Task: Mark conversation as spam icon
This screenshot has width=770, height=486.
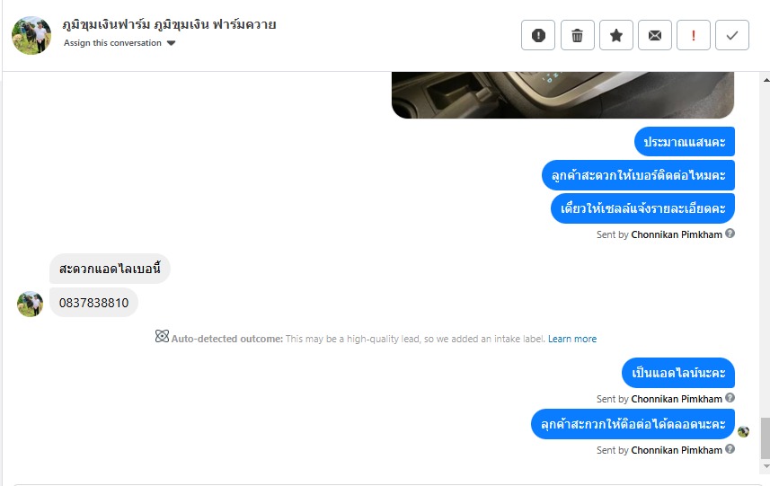Action: tap(538, 35)
